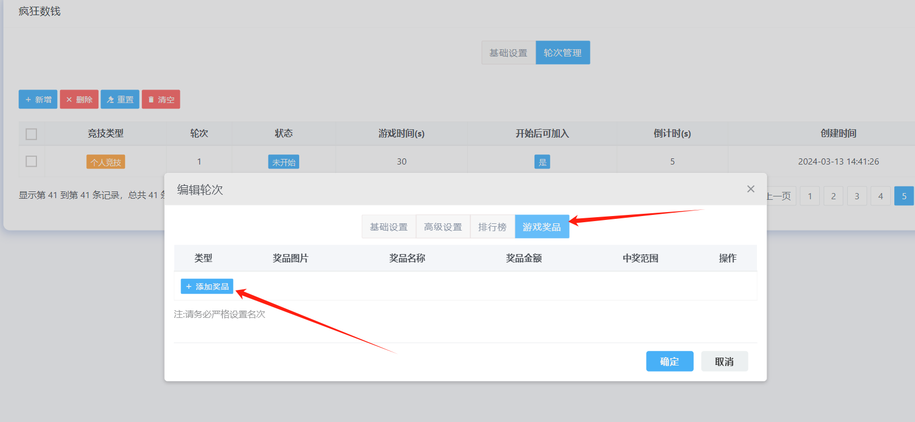Switch to the top 基础设置 tab
915x422 pixels.
pos(509,53)
